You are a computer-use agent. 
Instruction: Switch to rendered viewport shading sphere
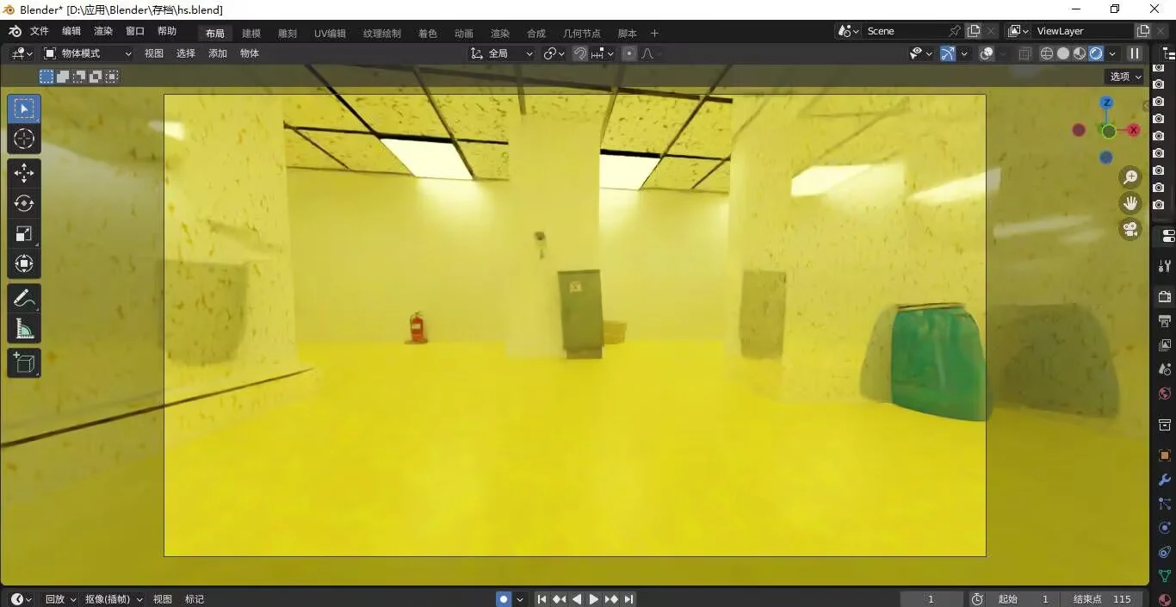1096,53
